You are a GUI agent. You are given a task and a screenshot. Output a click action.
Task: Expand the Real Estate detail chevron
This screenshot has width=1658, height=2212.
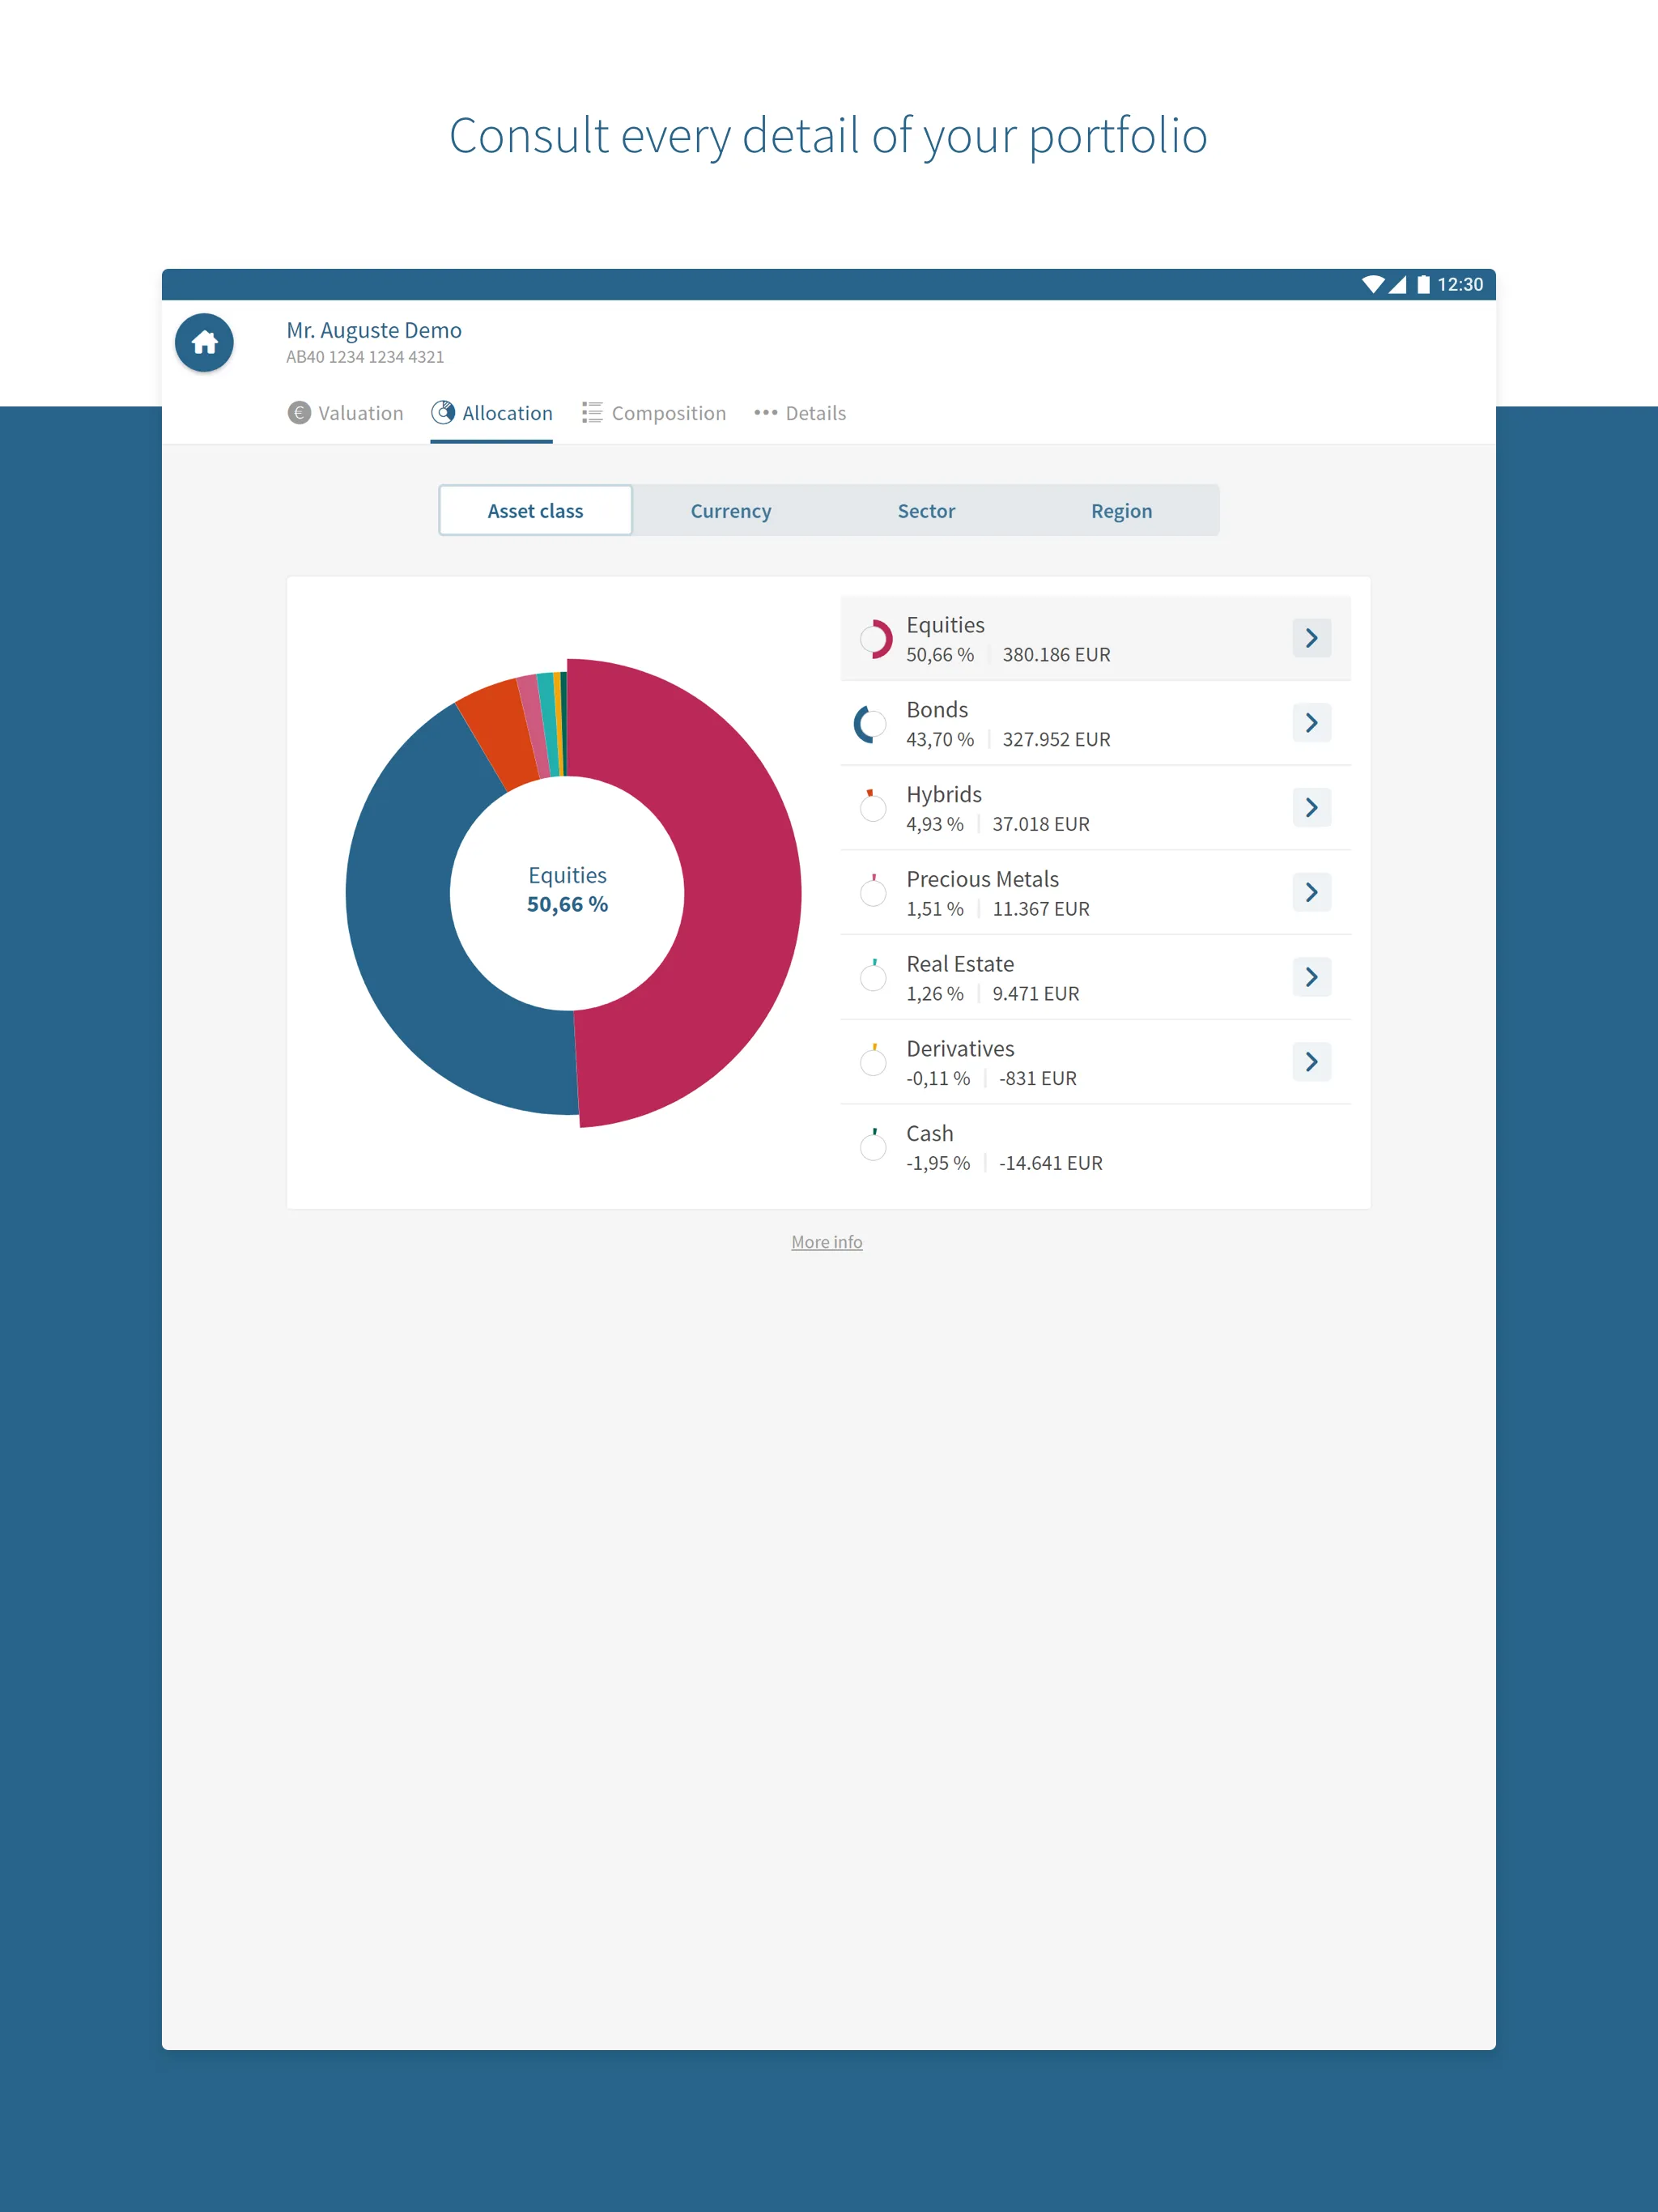(1313, 977)
